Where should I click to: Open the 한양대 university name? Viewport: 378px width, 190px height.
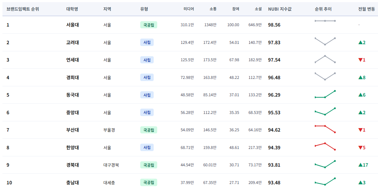click(72, 148)
